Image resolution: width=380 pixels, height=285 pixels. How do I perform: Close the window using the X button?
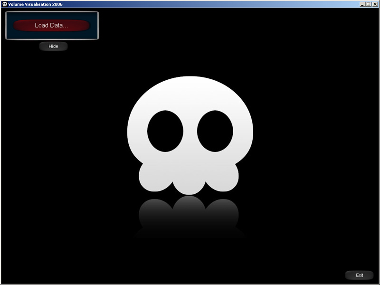pos(375,4)
